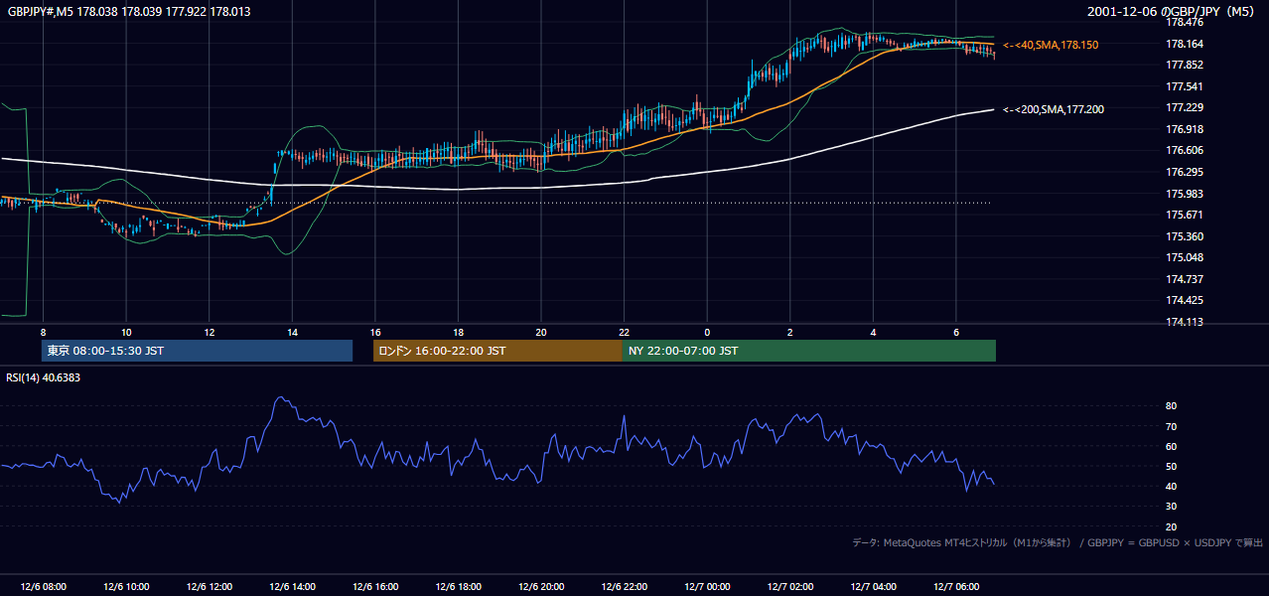Click the hour 22 tick on price chart
Image resolution: width=1269 pixels, height=596 pixels.
(624, 332)
